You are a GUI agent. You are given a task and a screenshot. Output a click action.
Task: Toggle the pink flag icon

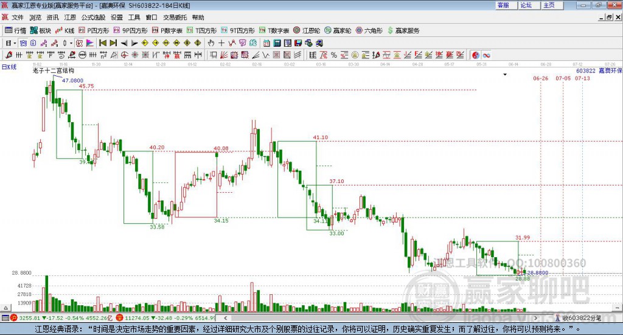(x=90, y=43)
